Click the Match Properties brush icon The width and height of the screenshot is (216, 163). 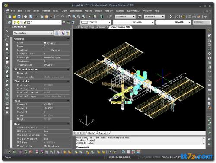[51, 16]
